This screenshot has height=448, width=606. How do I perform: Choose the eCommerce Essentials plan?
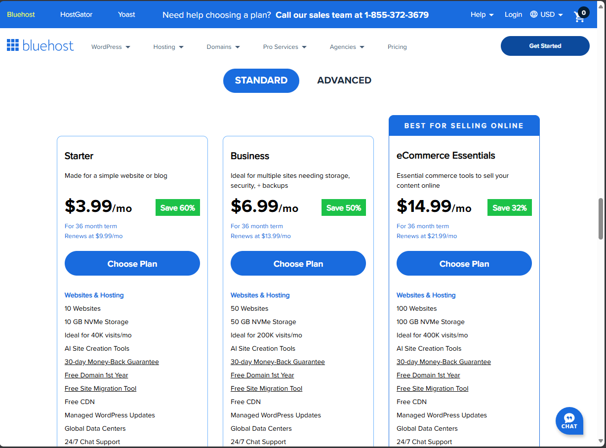(464, 263)
